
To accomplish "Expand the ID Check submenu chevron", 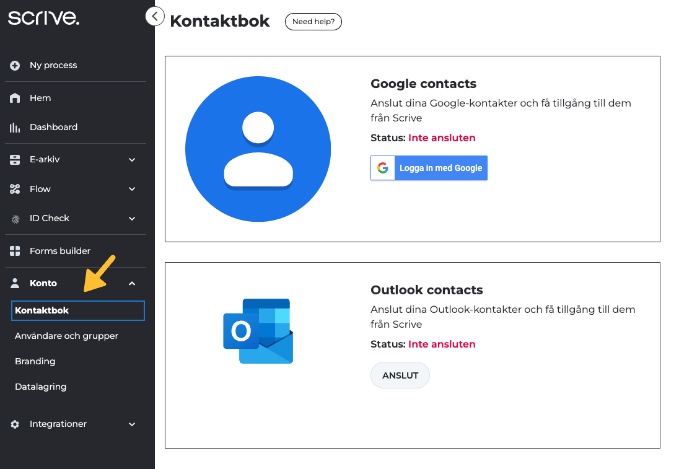I will [132, 219].
